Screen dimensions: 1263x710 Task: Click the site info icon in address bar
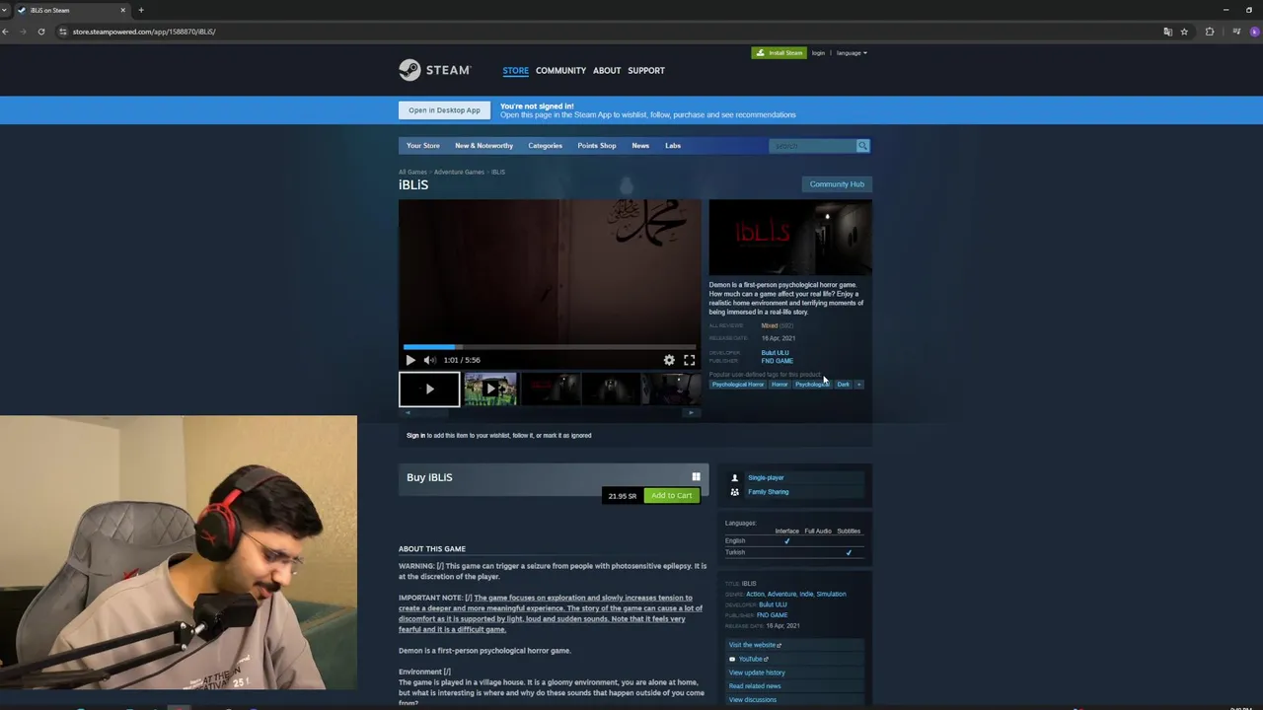coord(63,32)
